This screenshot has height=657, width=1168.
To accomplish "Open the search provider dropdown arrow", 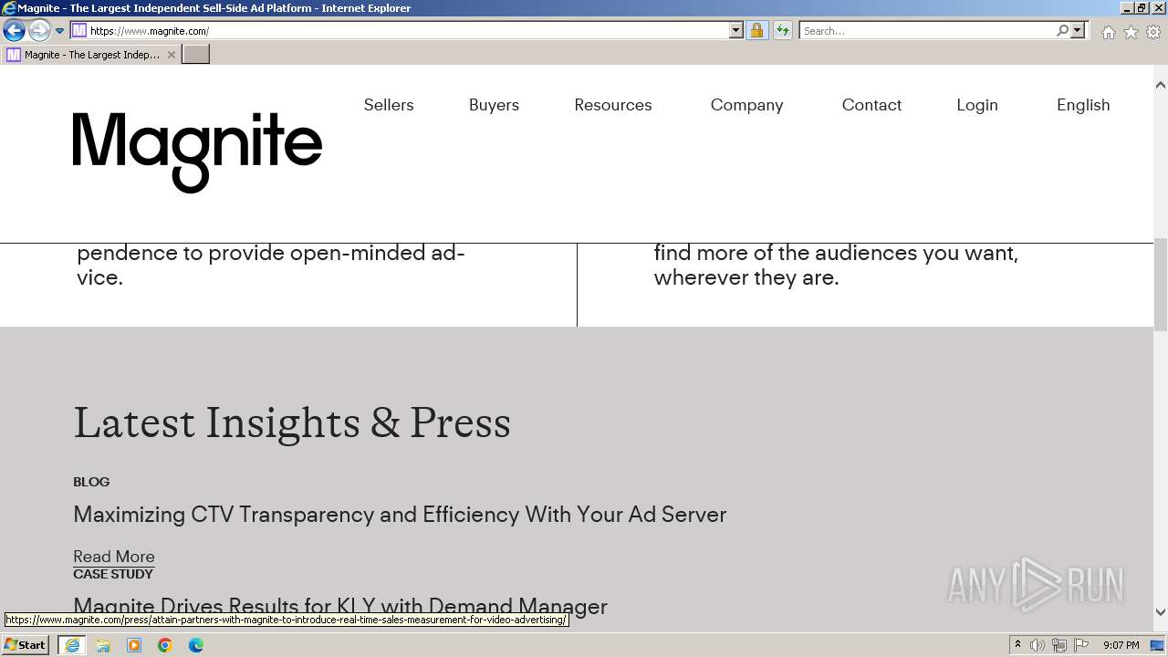I will click(1078, 31).
